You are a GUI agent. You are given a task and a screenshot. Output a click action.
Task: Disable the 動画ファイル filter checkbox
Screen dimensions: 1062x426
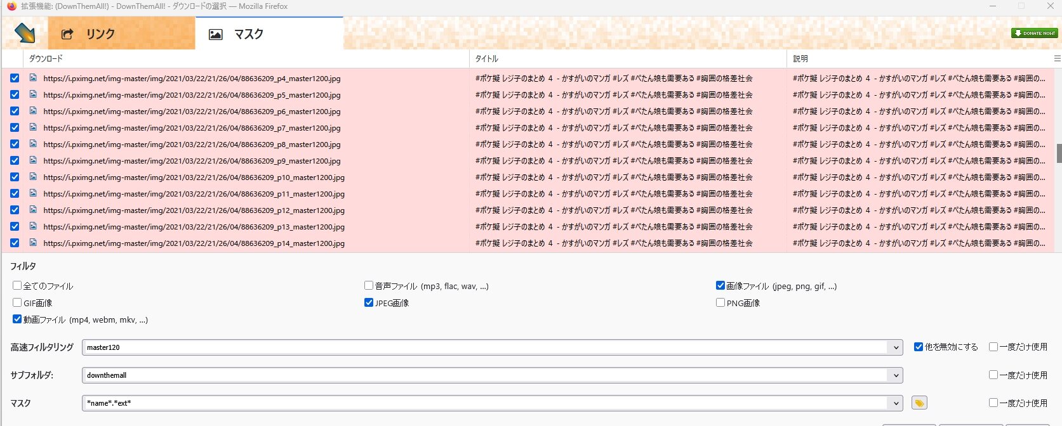click(x=17, y=319)
